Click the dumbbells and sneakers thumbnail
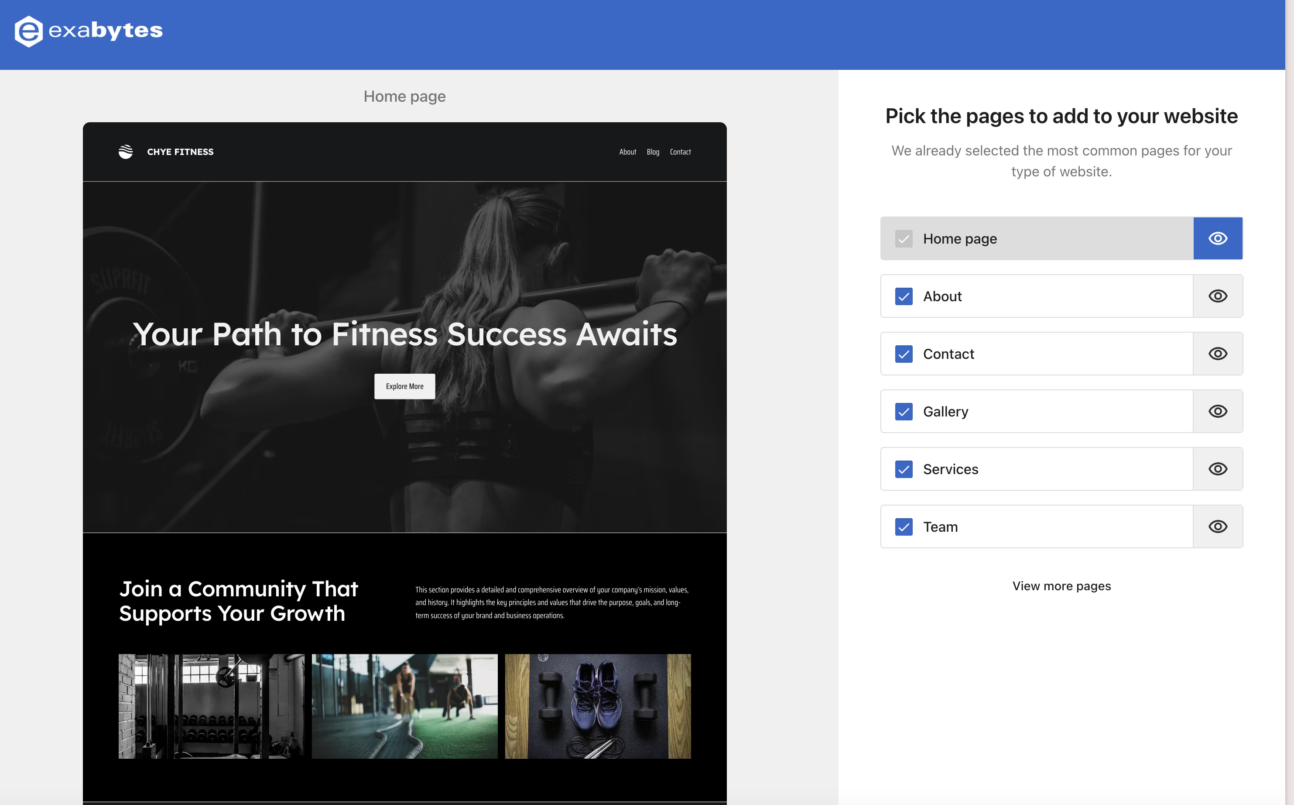 (x=598, y=706)
